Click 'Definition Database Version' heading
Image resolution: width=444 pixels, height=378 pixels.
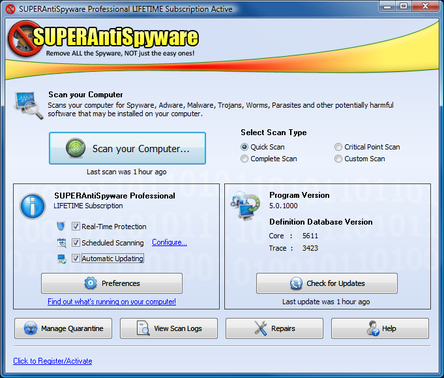[x=321, y=222]
